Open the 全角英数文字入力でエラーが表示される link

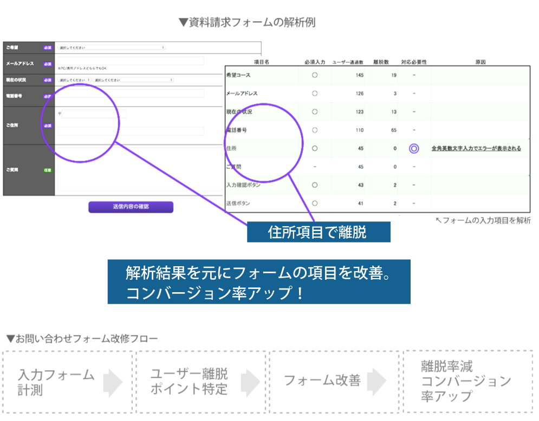pos(477,147)
